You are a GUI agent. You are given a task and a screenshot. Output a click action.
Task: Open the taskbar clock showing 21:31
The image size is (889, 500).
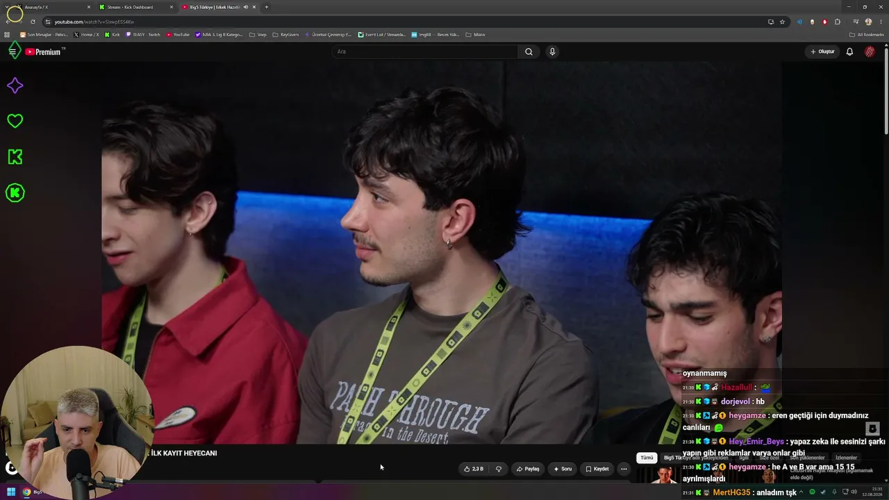pyautogui.click(x=872, y=492)
